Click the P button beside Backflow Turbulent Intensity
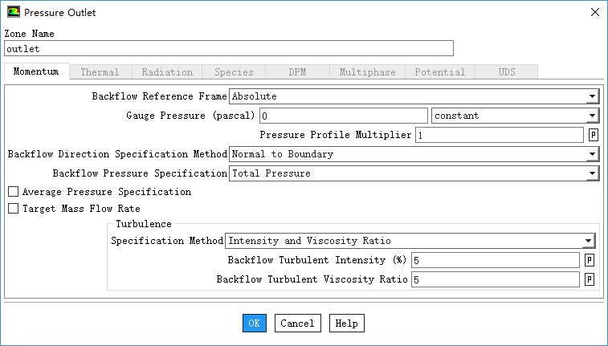Screen dimensions: 608x346 pos(589,260)
